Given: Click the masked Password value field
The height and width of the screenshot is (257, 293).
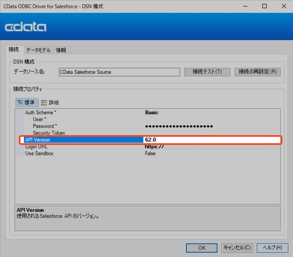Looking at the screenshot, I should pos(212,126).
